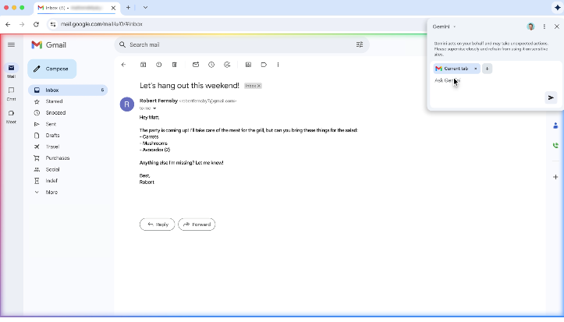Toggle the Gmail main menu hamburger
The image size is (564, 322).
(11, 45)
